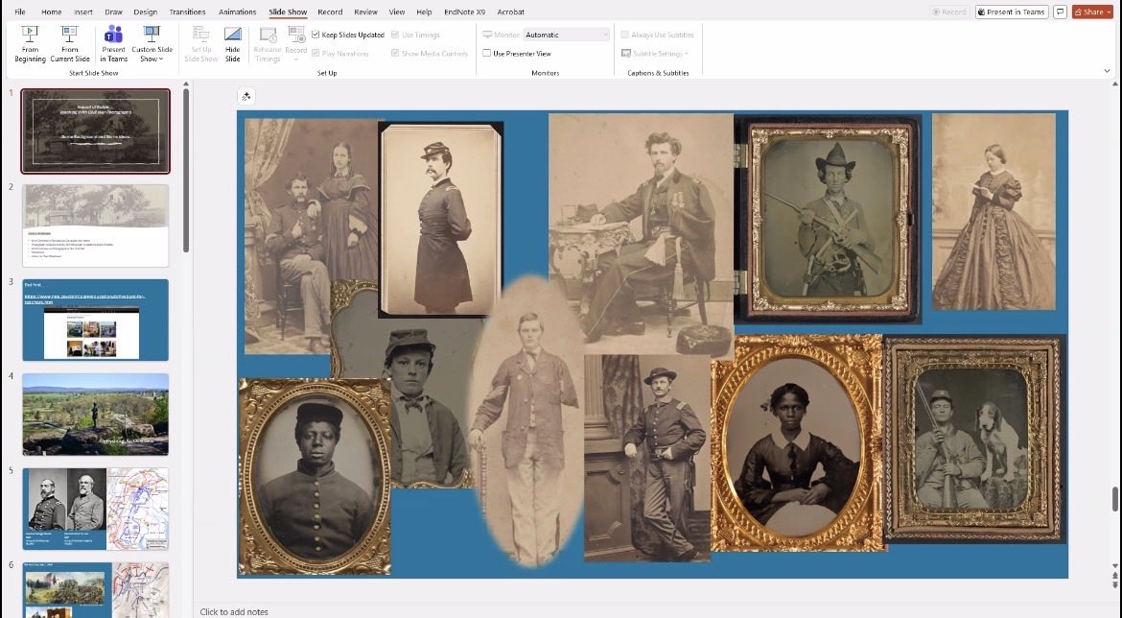Screen dimensions: 1122x618
Task: Expand the Record ribbon dropdown arrow
Action: (x=296, y=59)
